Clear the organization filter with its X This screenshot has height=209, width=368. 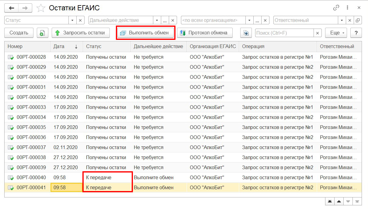[265, 20]
